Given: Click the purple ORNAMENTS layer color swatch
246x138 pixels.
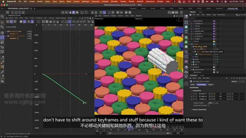Looking at the screenshot, I should (x=214, y=21).
